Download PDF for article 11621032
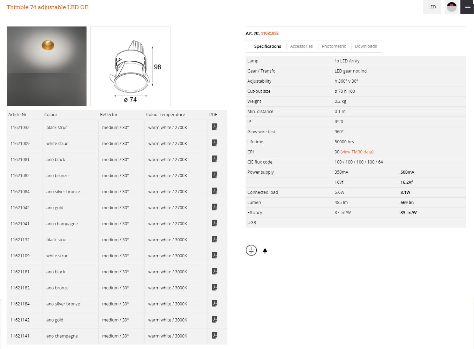 click(x=214, y=127)
